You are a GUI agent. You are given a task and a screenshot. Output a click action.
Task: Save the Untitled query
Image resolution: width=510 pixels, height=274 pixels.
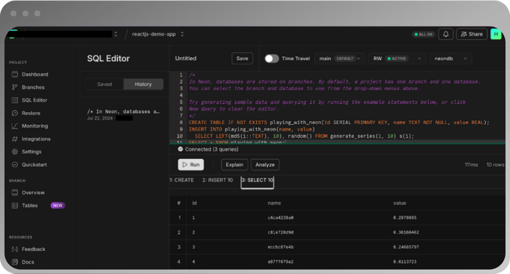tap(242, 59)
